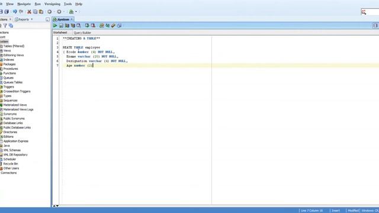Open SQL Tuning Advisor magnifier icon
The image size is (379, 213).
[79, 25]
